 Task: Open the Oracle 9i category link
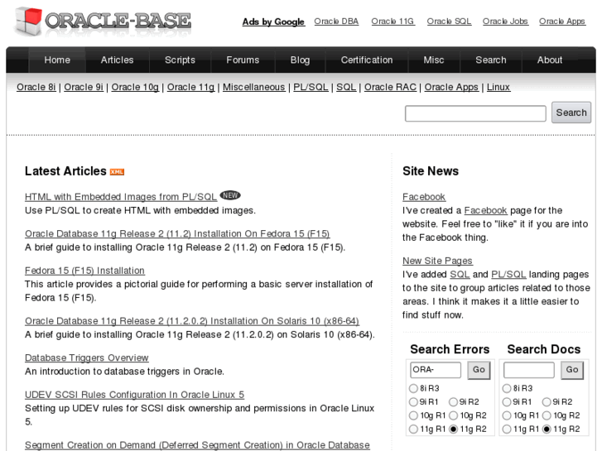click(84, 87)
